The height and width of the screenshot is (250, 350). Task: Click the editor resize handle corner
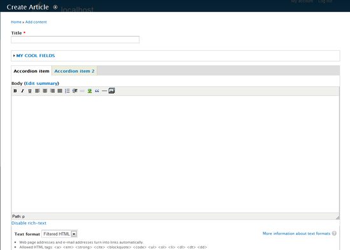(x=337, y=217)
